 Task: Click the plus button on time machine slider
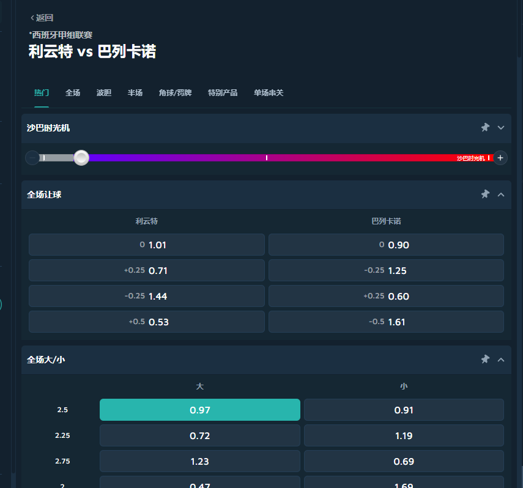click(500, 158)
